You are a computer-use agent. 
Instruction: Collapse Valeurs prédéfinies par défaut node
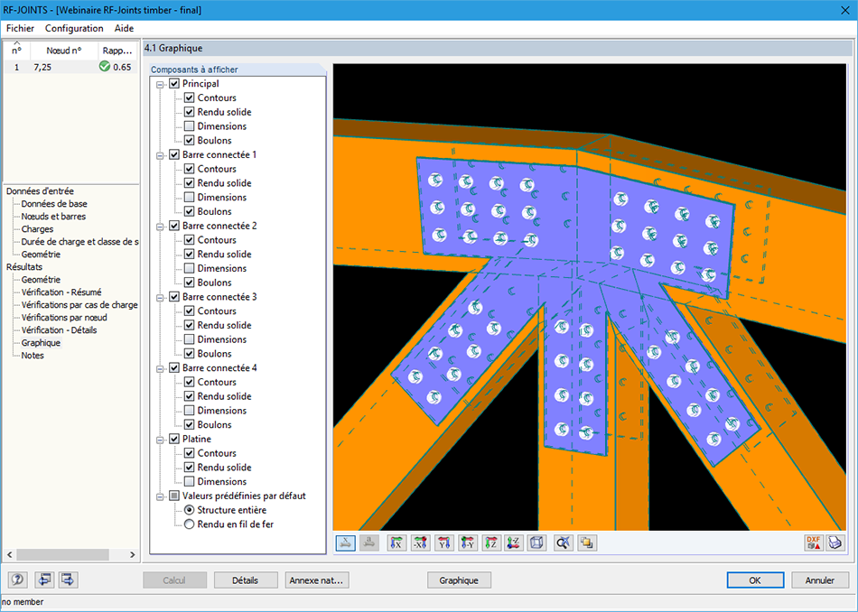(x=160, y=496)
